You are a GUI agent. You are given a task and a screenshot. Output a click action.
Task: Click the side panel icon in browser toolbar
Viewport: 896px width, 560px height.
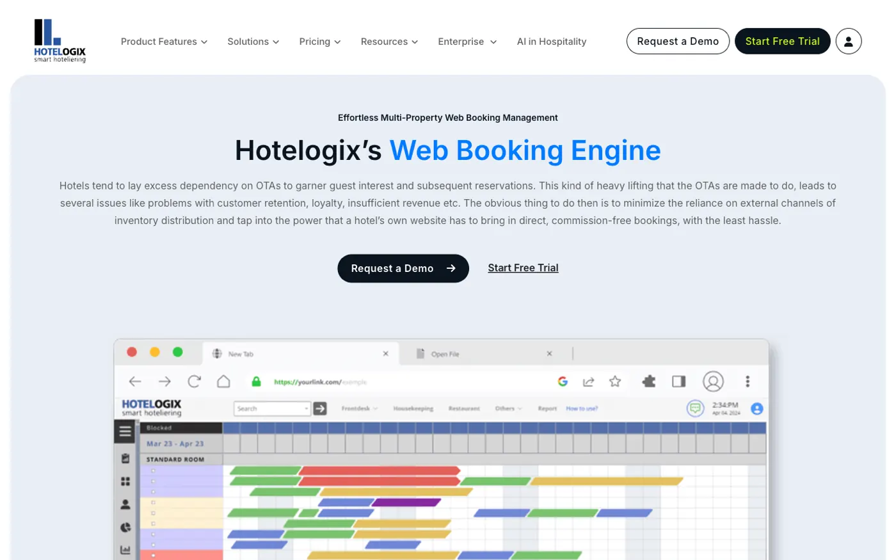coord(679,381)
